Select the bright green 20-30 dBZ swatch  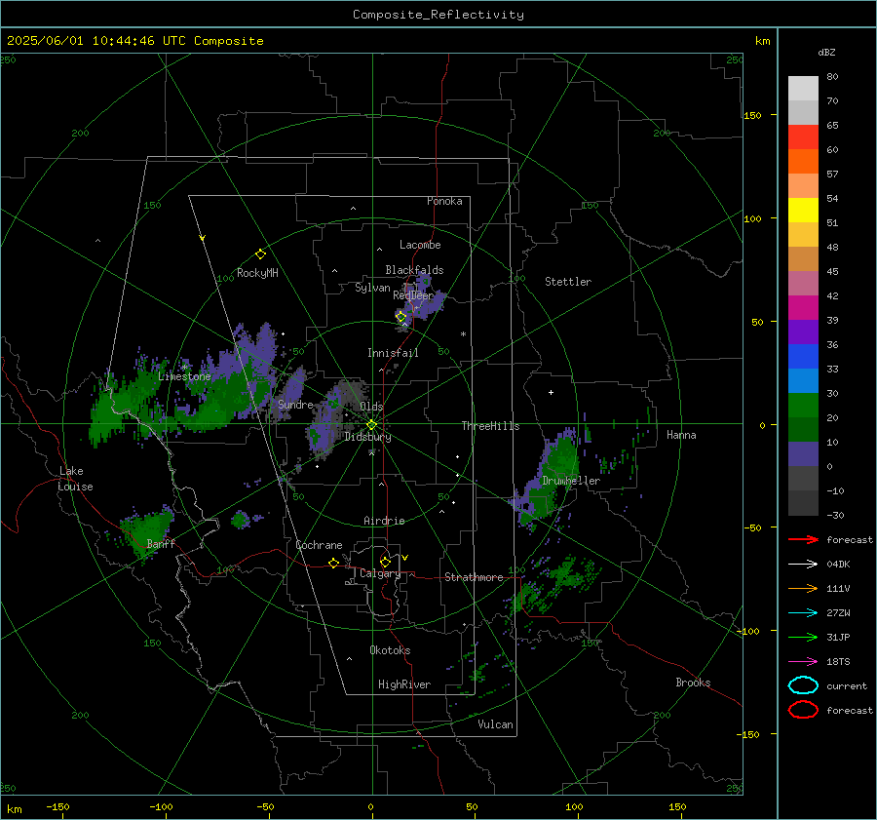[x=803, y=406]
